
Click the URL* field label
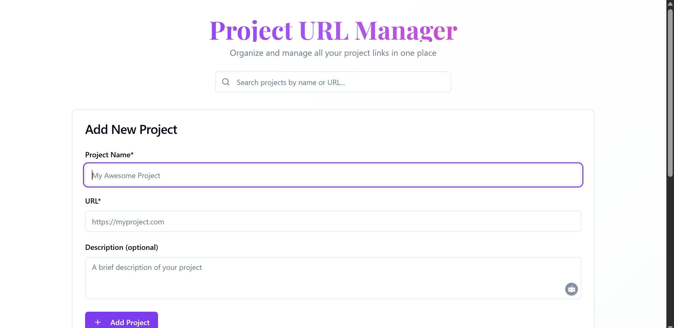click(x=93, y=201)
